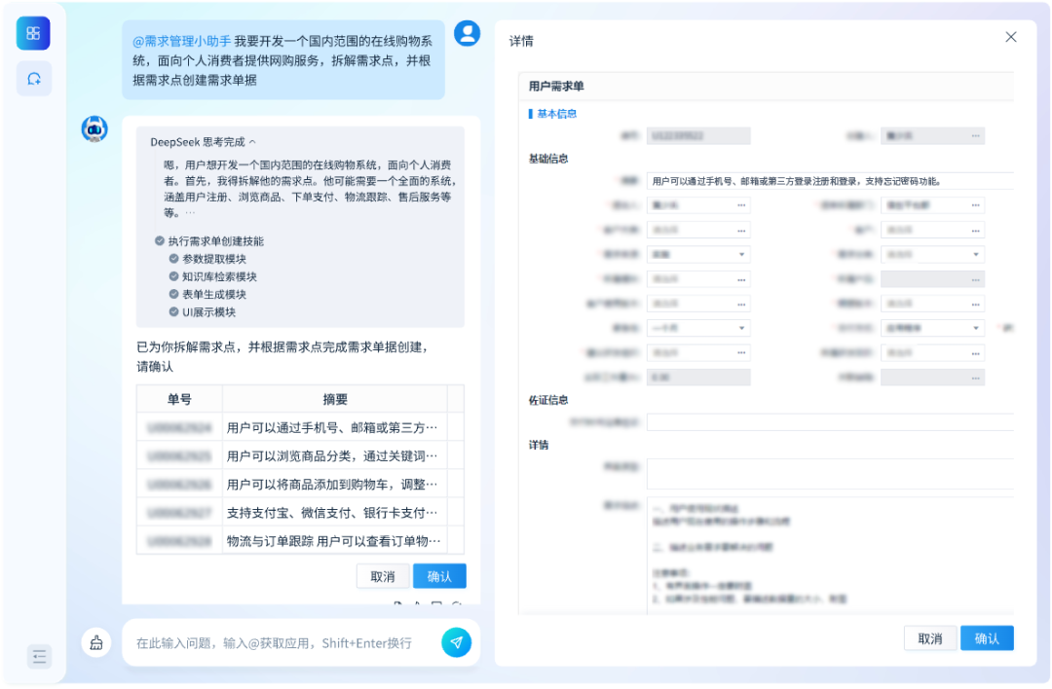Close the 详情 panel with X

[1011, 37]
